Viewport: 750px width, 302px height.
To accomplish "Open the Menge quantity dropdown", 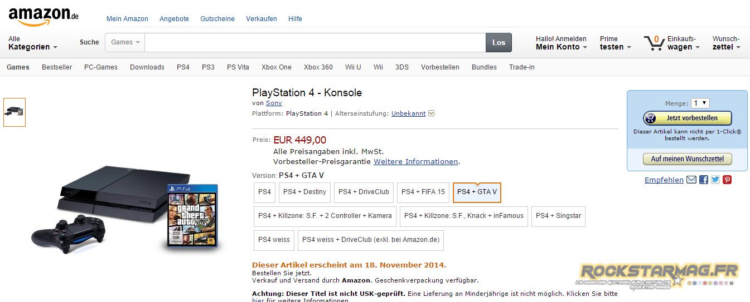I will coord(700,103).
